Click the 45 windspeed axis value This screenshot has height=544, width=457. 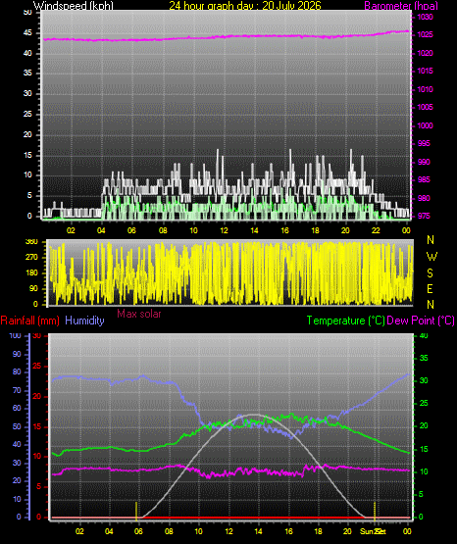click(27, 33)
